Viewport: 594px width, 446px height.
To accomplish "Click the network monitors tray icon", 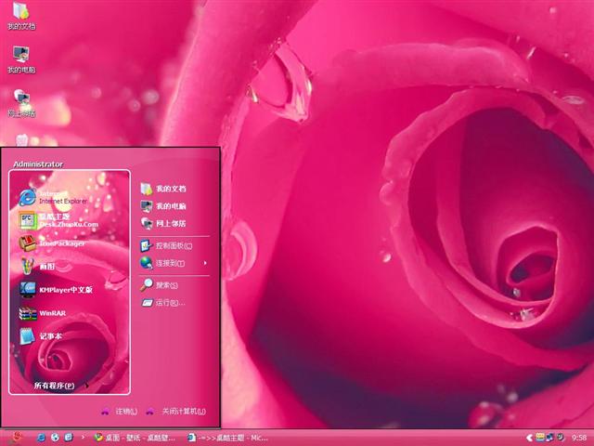I will point(549,438).
